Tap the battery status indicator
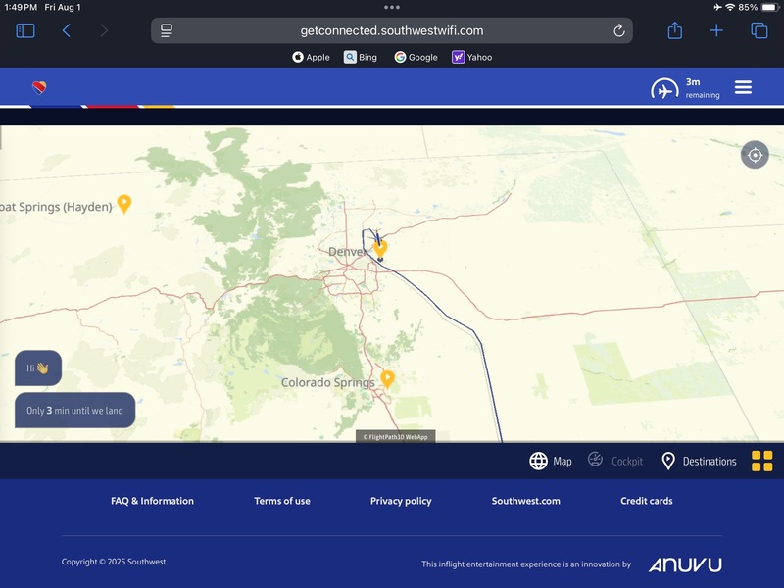 pyautogui.click(x=770, y=7)
